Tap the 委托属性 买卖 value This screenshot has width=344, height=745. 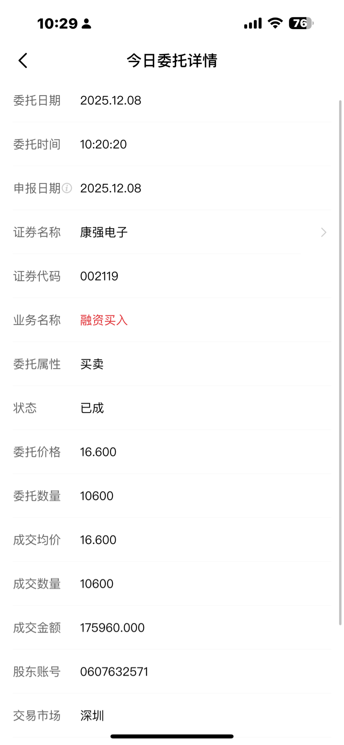(92, 364)
